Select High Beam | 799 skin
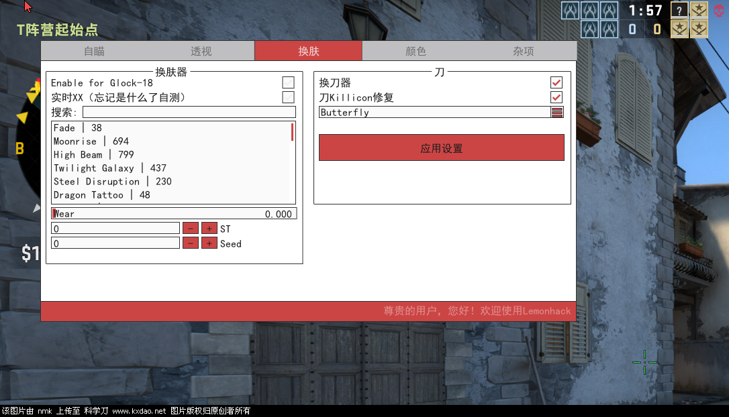 (x=170, y=155)
